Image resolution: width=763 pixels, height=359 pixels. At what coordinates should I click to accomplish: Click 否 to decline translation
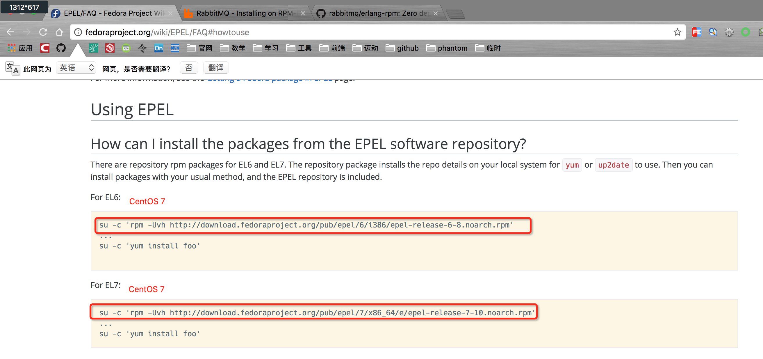pos(189,68)
